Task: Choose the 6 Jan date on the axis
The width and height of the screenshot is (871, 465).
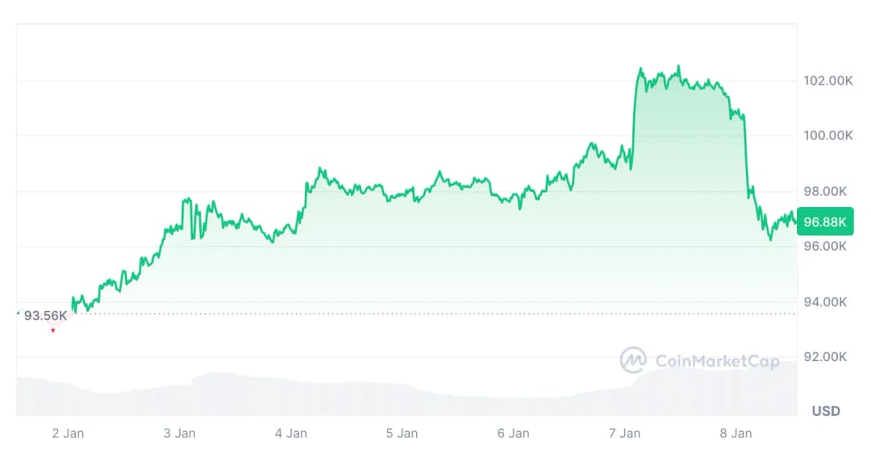Action: pos(513,434)
